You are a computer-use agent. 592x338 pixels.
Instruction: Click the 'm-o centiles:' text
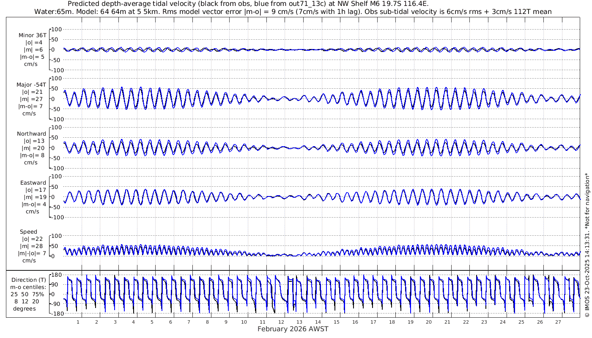[x=28, y=287]
